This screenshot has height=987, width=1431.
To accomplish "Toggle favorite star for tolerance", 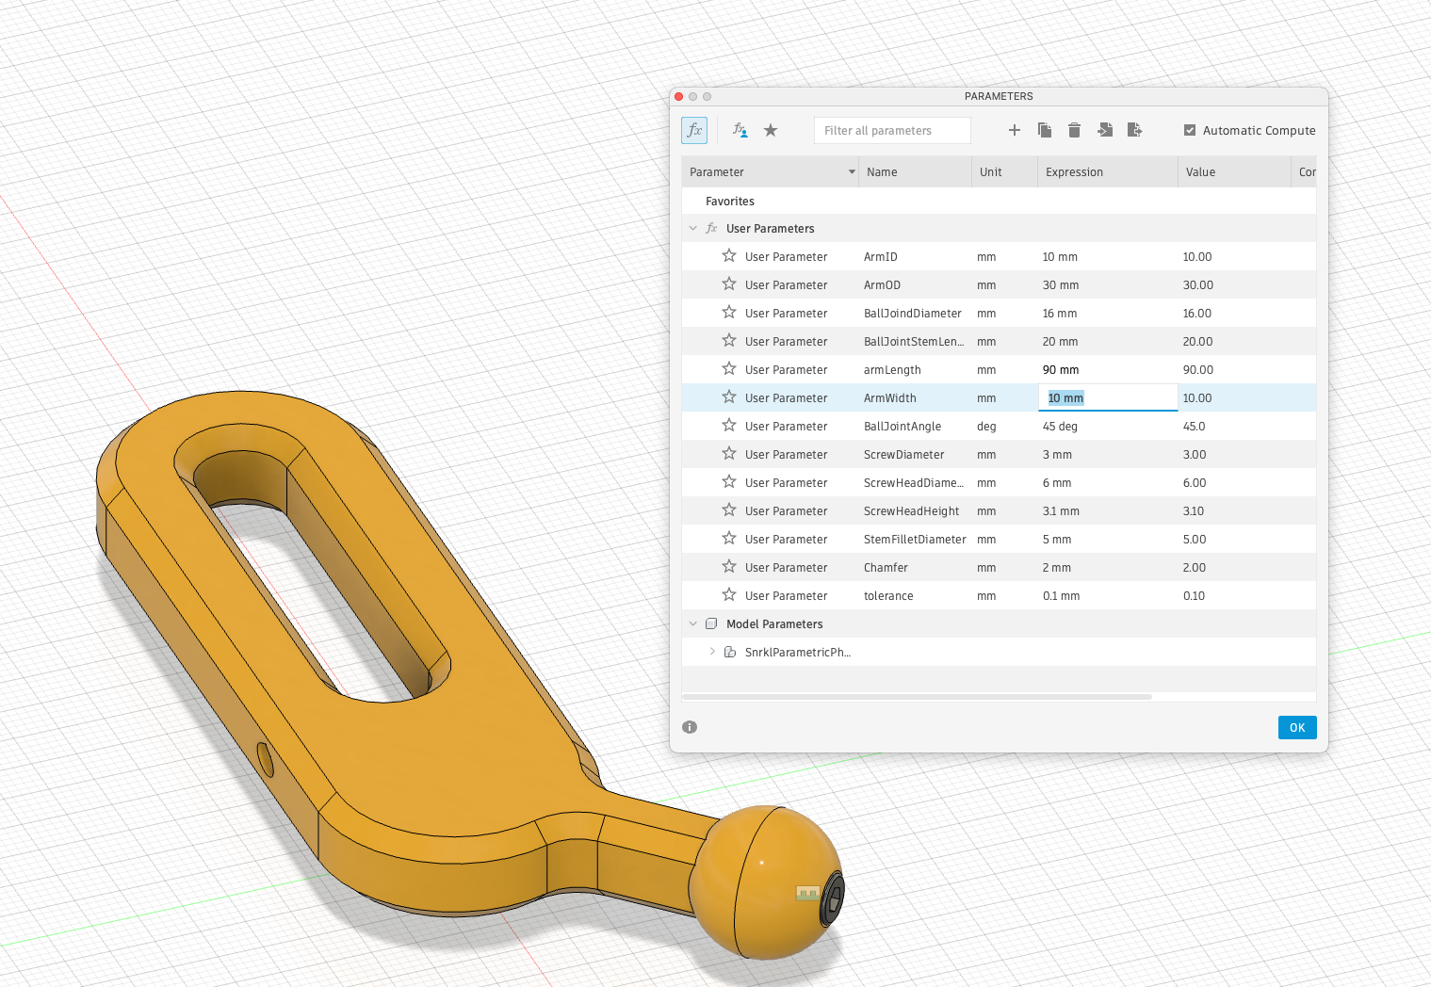I will pos(729,595).
